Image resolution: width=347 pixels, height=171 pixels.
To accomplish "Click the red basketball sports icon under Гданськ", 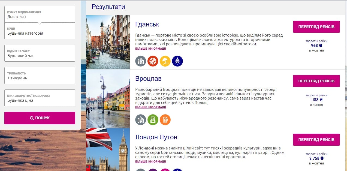I will pyautogui.click(x=153, y=61).
